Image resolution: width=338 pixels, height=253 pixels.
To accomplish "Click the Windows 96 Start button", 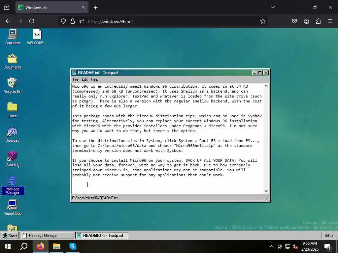I will coord(10,236).
